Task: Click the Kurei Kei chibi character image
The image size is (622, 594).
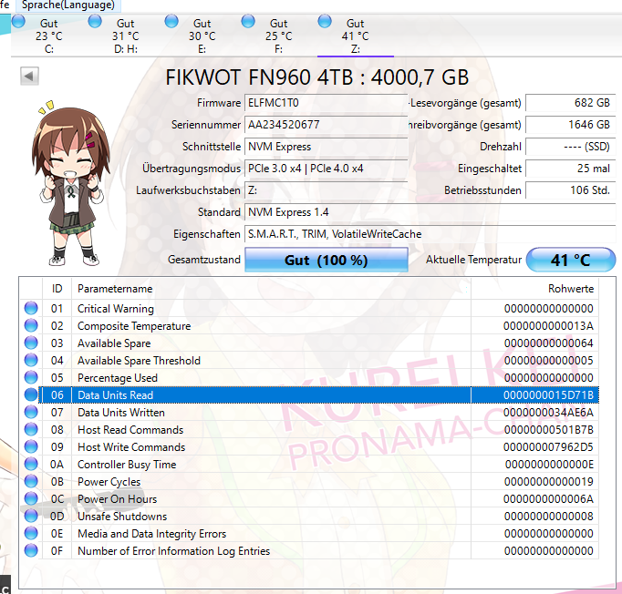Action: coord(70,183)
